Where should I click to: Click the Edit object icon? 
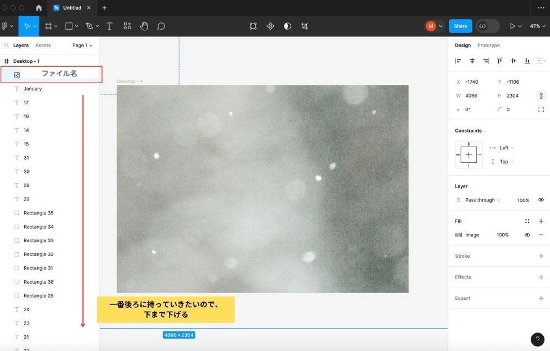tap(253, 26)
